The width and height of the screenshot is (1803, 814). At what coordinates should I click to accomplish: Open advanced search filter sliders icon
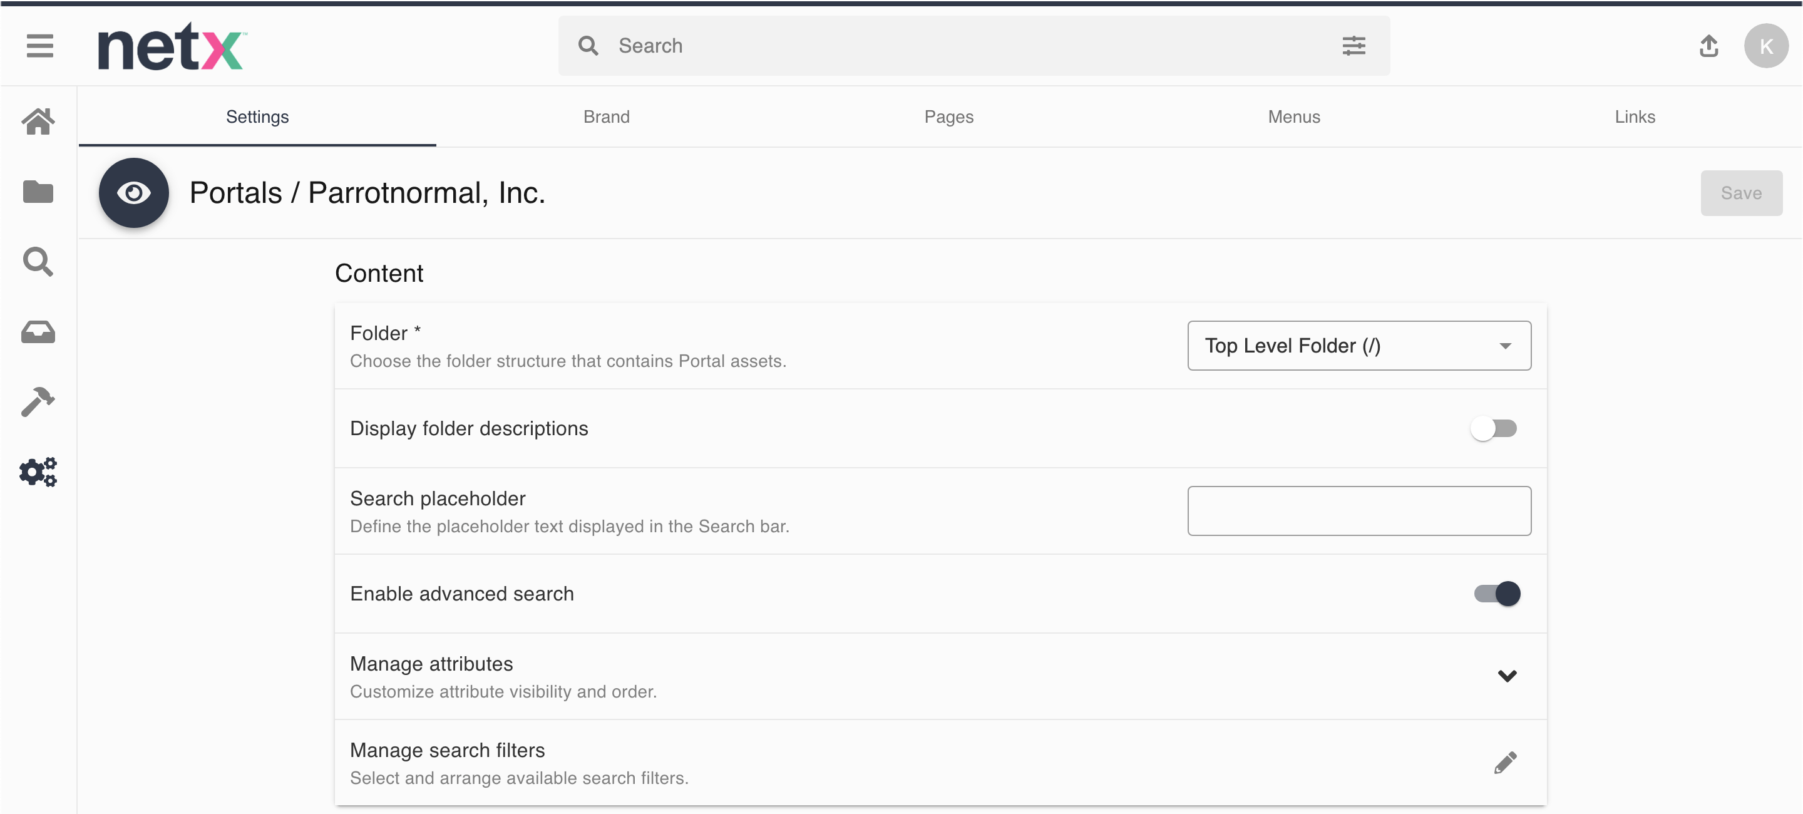coord(1354,46)
